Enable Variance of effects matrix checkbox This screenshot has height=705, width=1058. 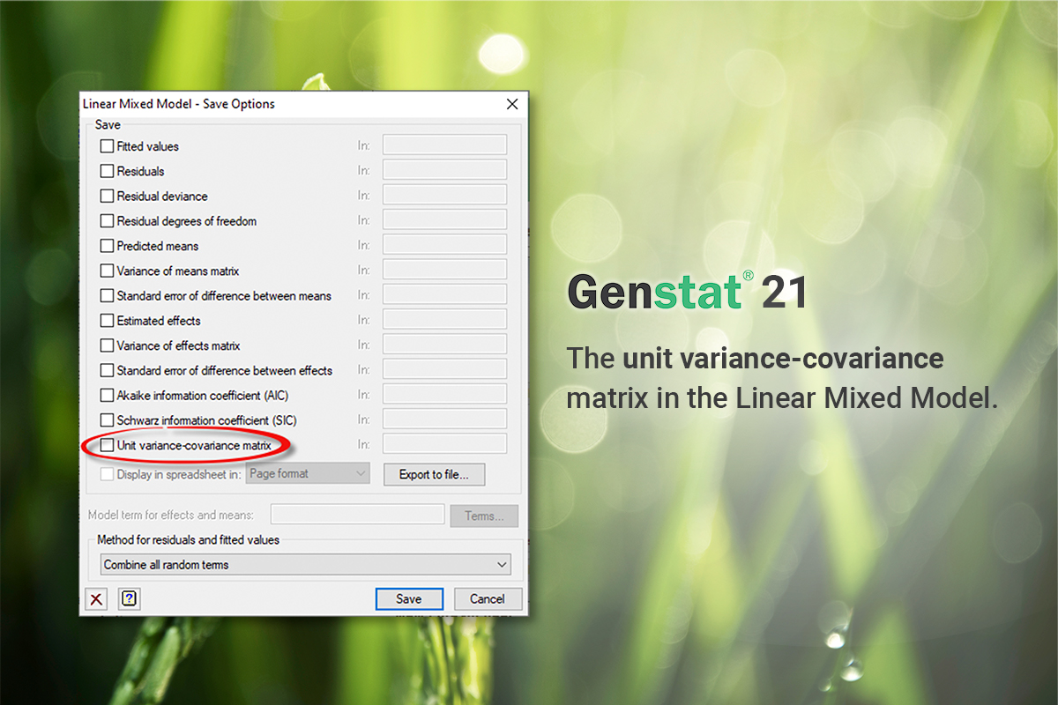pos(107,345)
